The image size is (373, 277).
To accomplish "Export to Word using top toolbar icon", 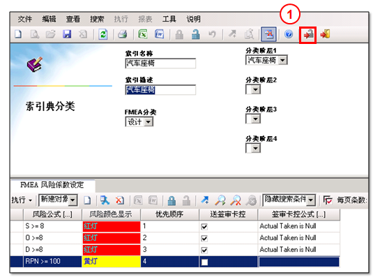I will (x=159, y=34).
